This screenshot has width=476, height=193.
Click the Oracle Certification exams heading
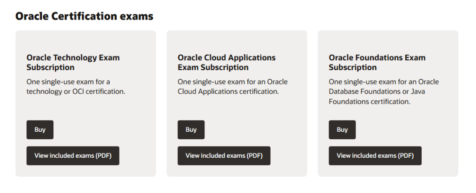pyautogui.click(x=84, y=16)
